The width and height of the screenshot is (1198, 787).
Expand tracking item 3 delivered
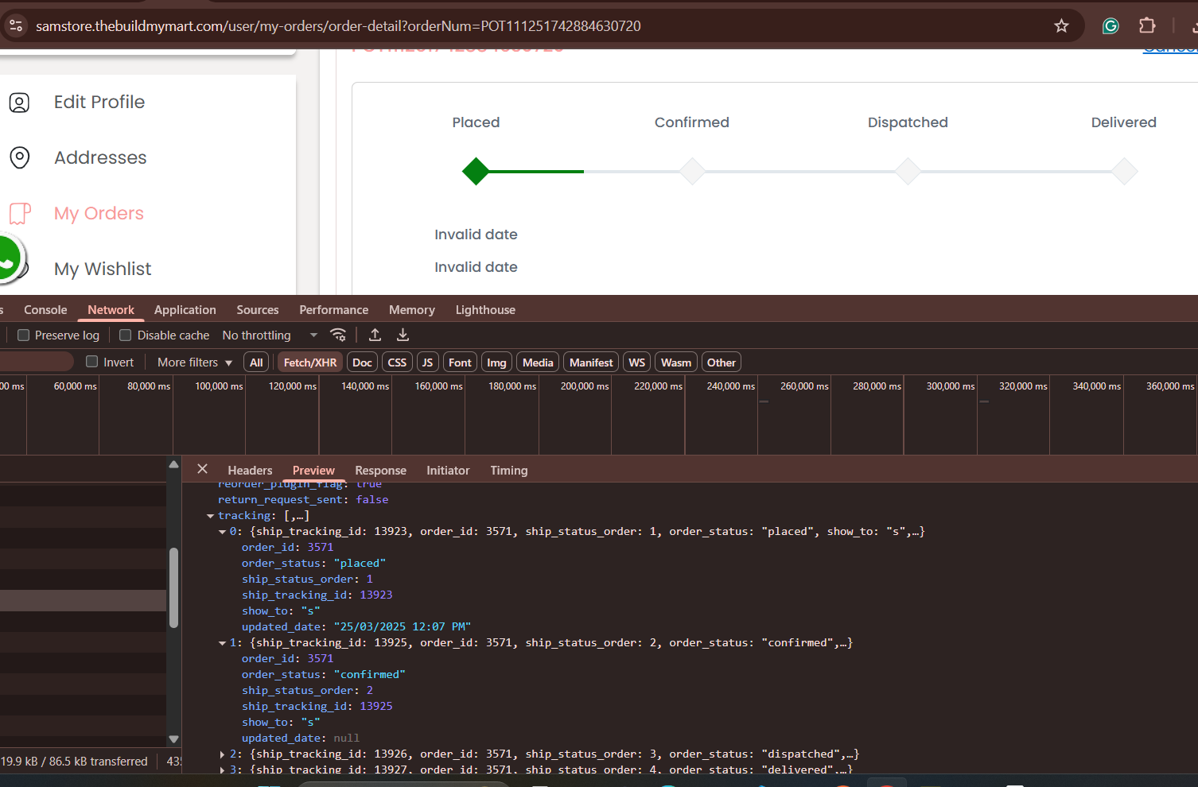coord(222,770)
